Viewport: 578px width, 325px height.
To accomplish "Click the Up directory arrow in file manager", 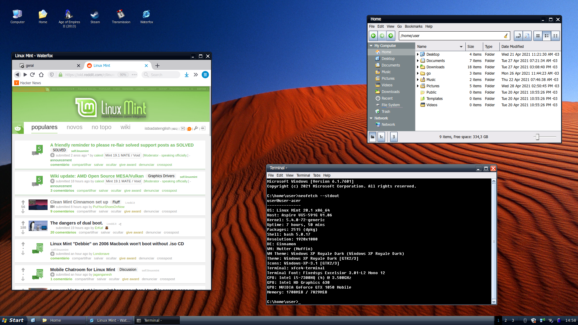I will click(390, 36).
